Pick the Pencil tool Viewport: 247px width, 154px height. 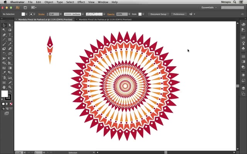[x=10, y=44]
